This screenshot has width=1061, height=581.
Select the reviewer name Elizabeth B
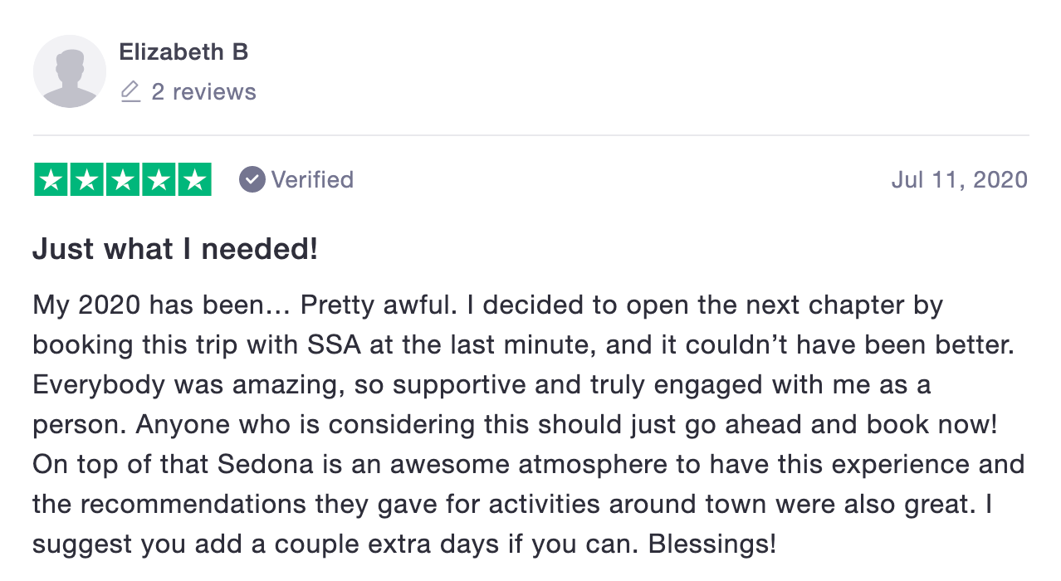pyautogui.click(x=184, y=51)
